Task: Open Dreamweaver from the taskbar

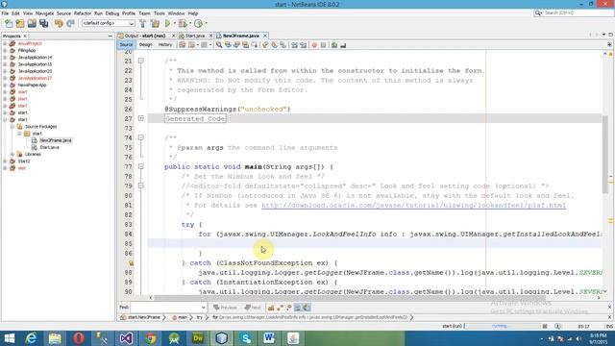Action: [198, 338]
